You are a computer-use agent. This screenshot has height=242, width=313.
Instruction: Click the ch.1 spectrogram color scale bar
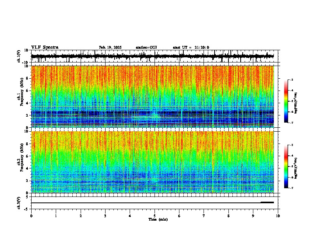click(x=286, y=101)
